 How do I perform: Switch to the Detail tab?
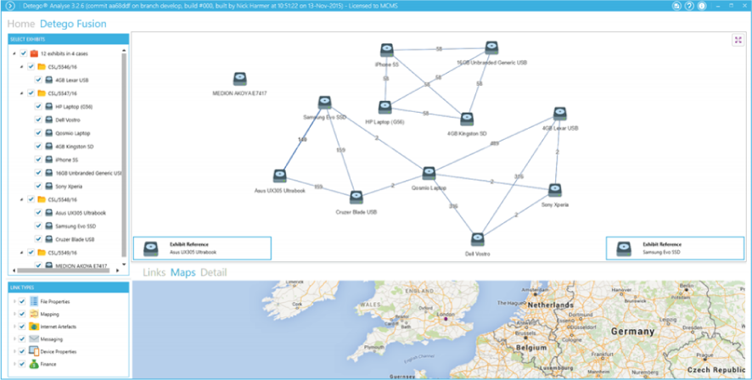213,272
